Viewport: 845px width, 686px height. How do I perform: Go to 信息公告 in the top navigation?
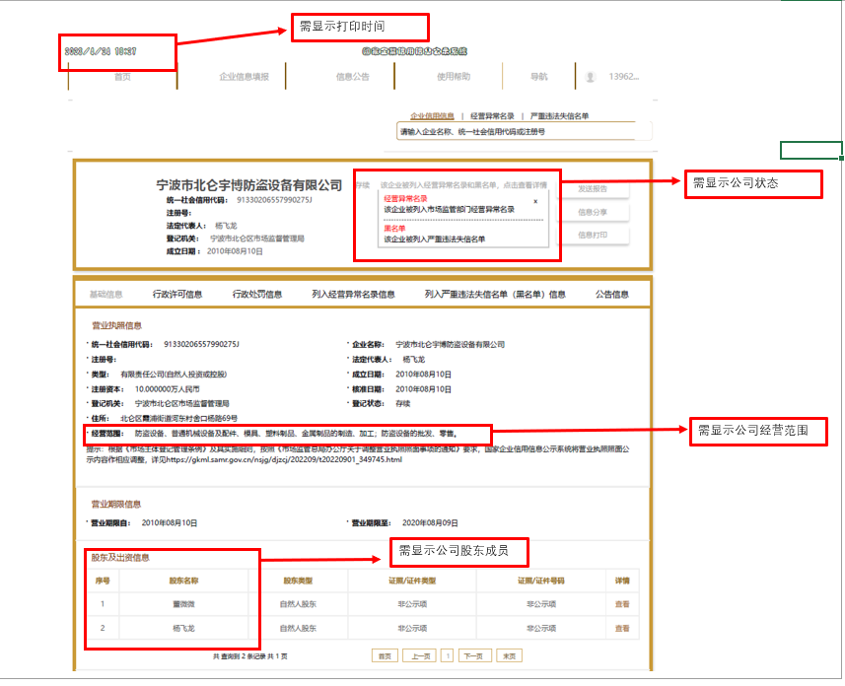tap(352, 77)
